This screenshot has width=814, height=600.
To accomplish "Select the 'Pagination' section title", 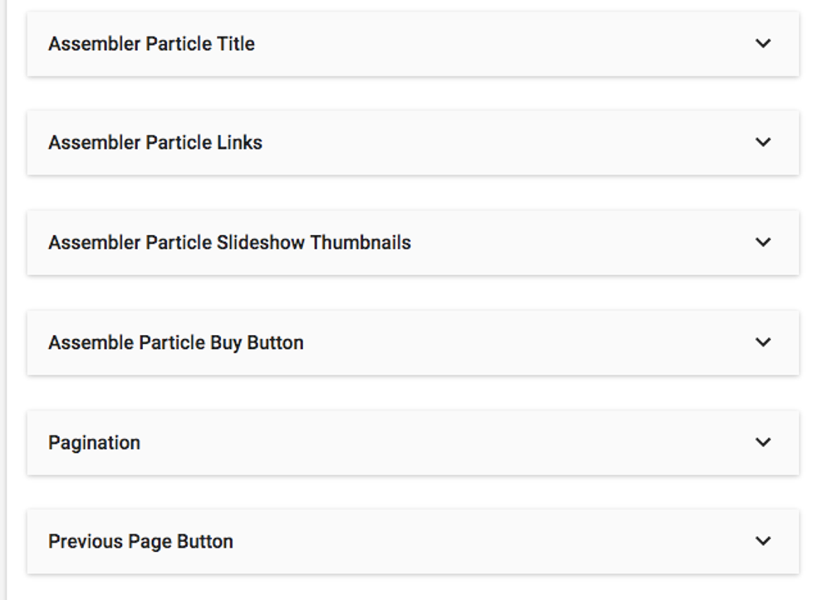I will tap(94, 443).
